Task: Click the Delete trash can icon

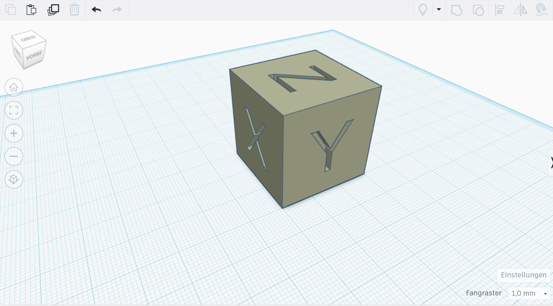Action: [x=74, y=10]
